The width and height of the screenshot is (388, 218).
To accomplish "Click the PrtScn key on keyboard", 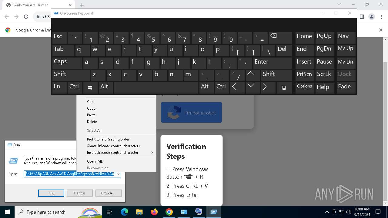I will pos(305,75).
